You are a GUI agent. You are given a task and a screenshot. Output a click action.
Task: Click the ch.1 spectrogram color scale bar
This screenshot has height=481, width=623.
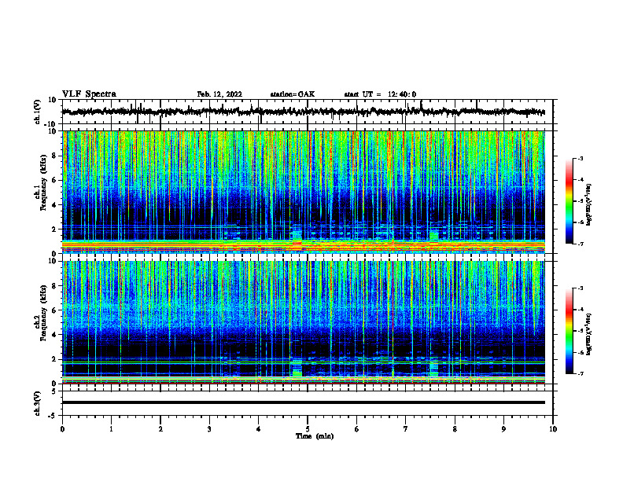click(570, 201)
